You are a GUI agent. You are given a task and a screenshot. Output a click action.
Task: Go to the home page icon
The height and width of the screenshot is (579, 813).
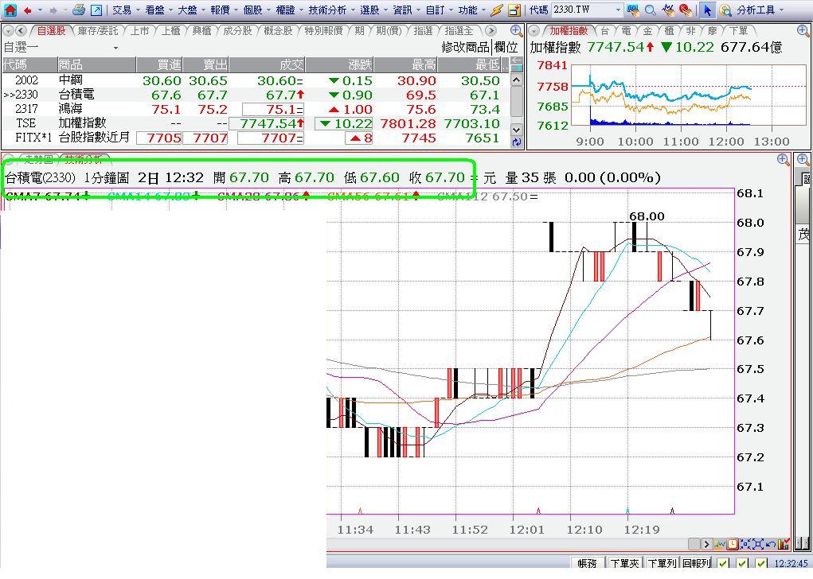pyautogui.click(x=10, y=10)
